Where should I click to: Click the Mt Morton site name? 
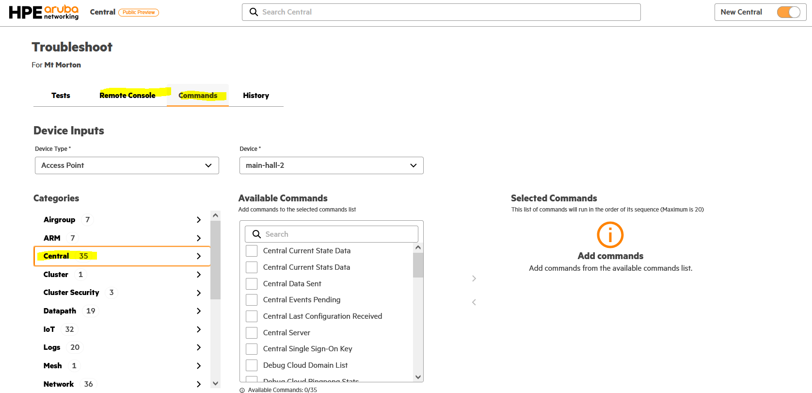click(x=63, y=65)
